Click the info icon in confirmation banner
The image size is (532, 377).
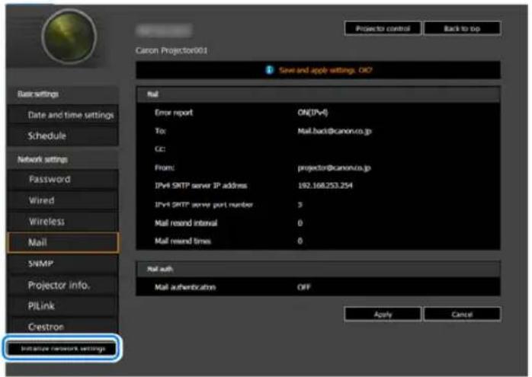269,70
